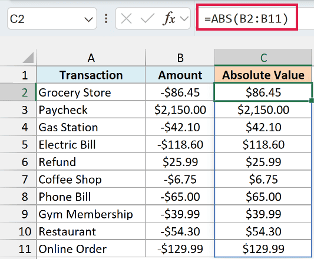This screenshot has width=314, height=259.
Task: Select the Phone Bill cell
Action: [91, 197]
